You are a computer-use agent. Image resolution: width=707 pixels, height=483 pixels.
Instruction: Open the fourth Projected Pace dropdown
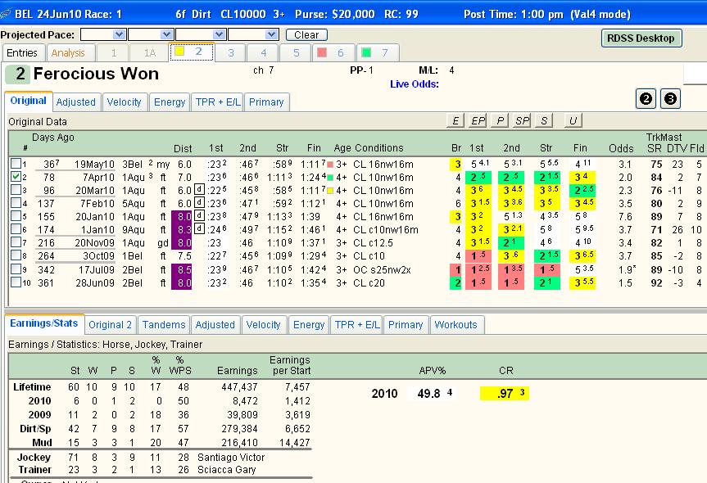coord(271,34)
